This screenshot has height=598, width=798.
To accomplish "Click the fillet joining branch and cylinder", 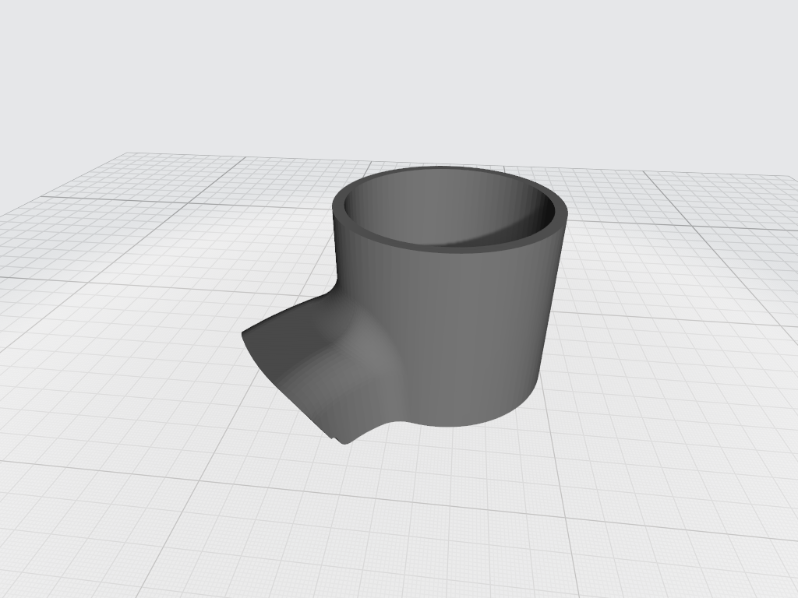I will tap(374, 343).
